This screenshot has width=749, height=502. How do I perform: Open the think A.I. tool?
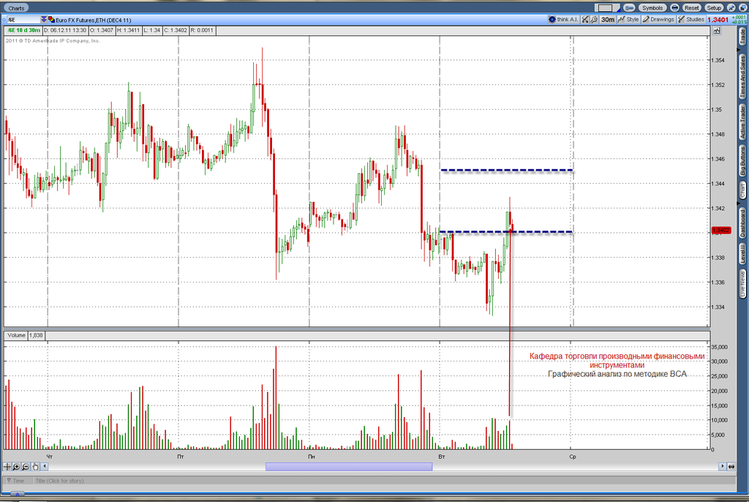(x=563, y=20)
